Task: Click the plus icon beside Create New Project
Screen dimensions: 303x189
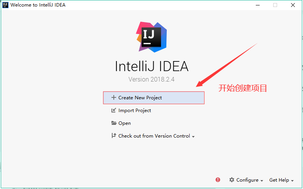Action: [x=114, y=97]
